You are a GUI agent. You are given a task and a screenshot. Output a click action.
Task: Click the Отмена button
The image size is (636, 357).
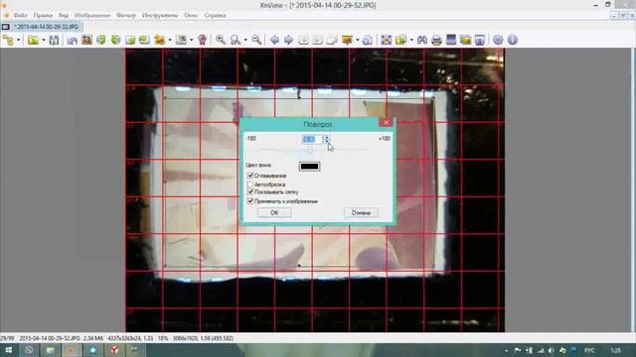[361, 212]
